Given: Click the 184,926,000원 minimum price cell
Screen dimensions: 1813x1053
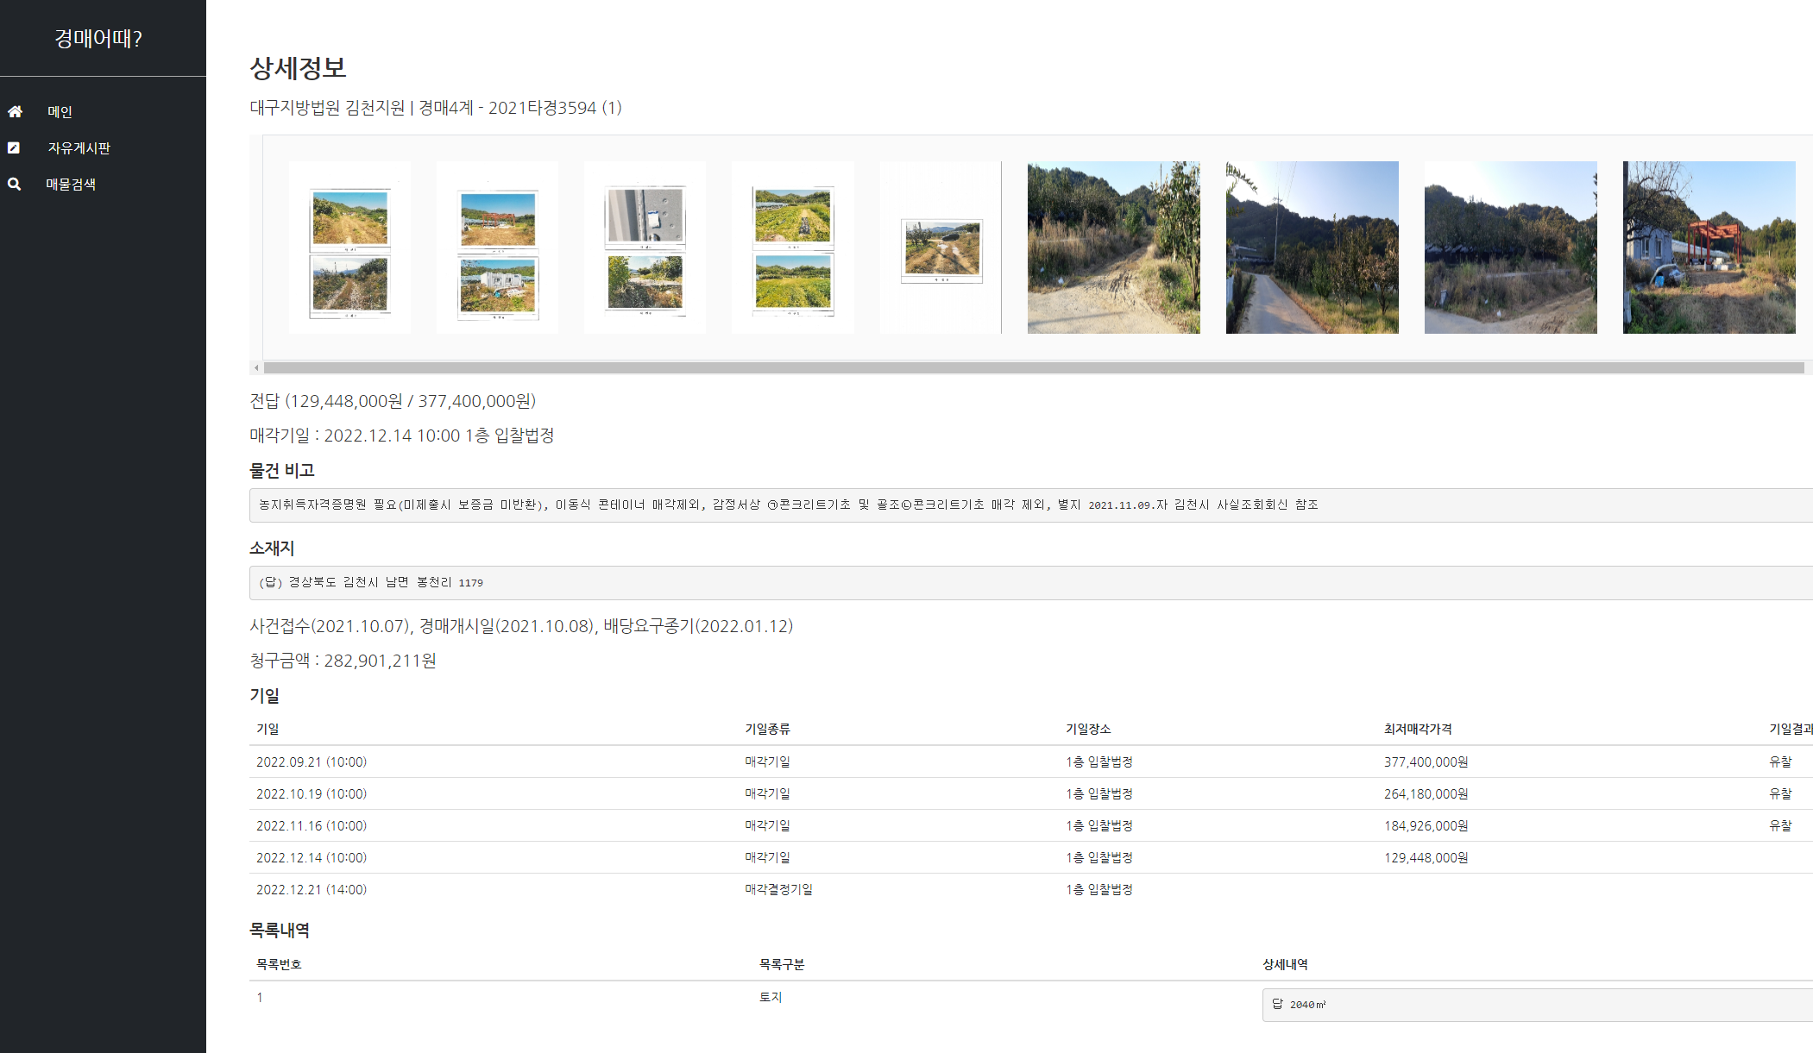Looking at the screenshot, I should (1426, 826).
